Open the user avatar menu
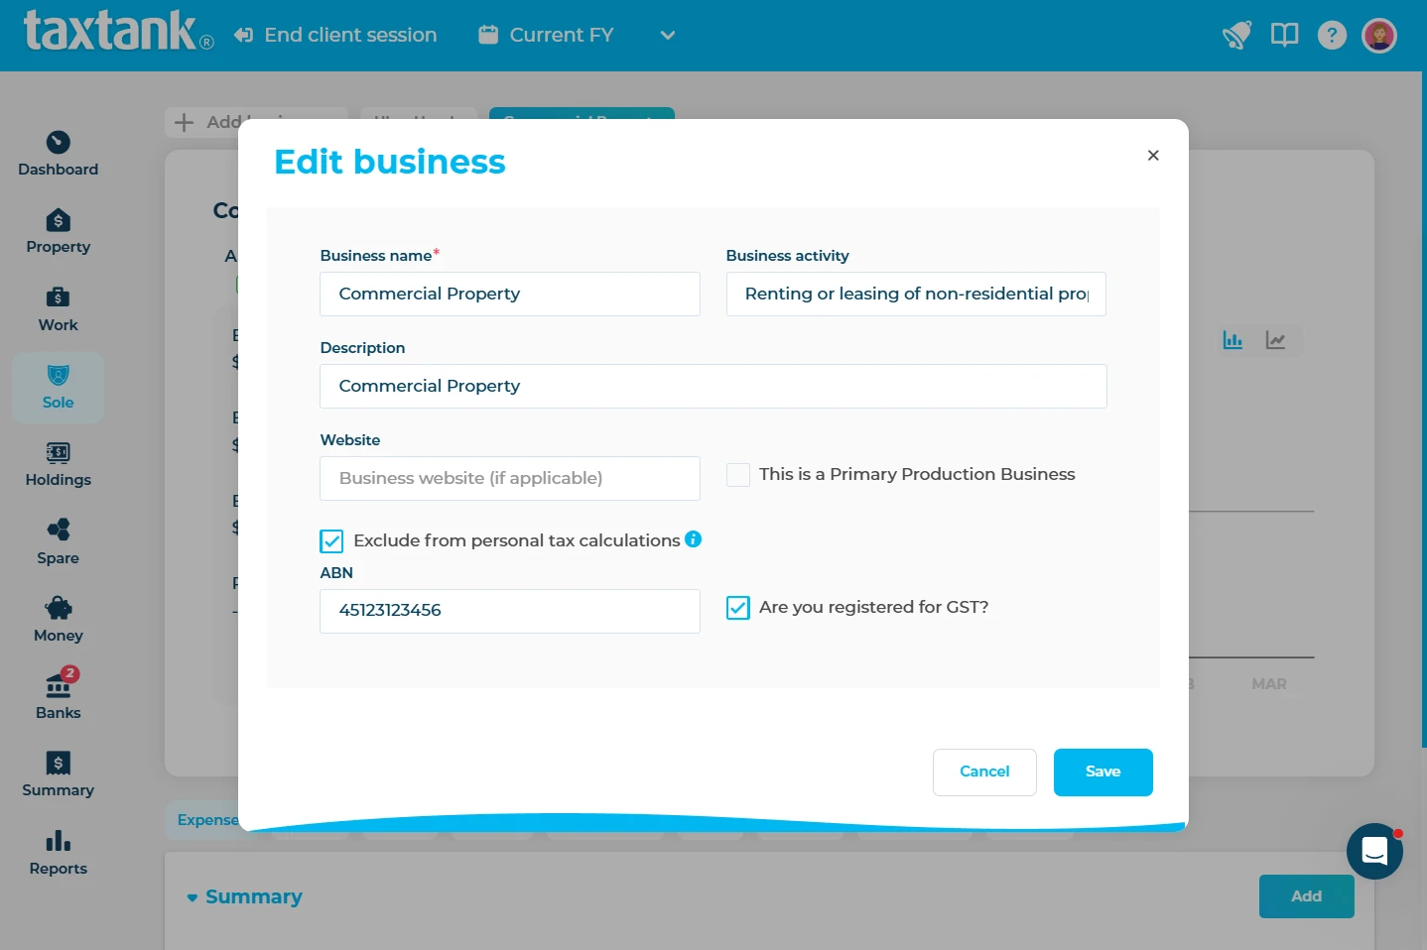 click(x=1379, y=35)
